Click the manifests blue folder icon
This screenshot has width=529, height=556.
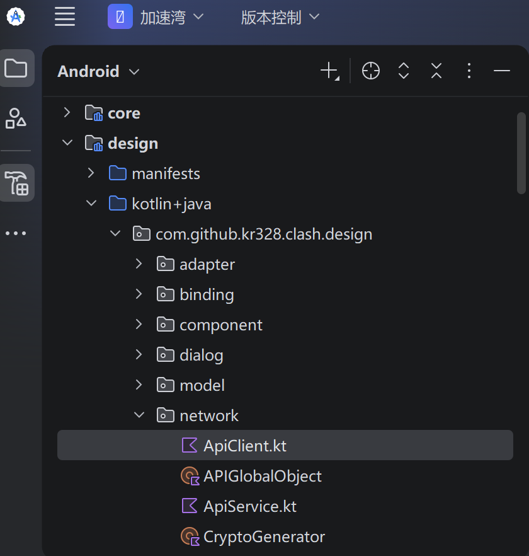[x=118, y=173]
